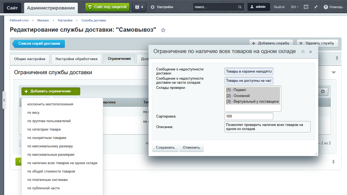The width and height of the screenshot is (347, 195).
Task: Click the search magnifier icon
Action: [240, 7]
